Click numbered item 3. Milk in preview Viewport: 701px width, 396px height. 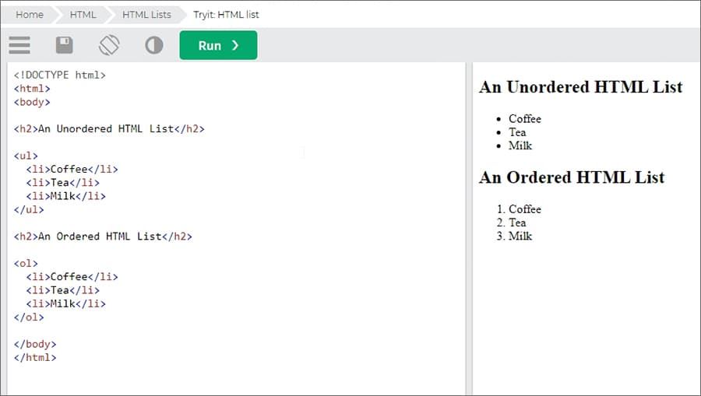coord(514,236)
